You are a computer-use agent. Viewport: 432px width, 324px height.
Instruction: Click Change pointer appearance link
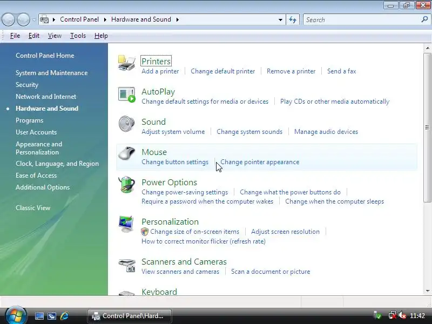click(260, 162)
